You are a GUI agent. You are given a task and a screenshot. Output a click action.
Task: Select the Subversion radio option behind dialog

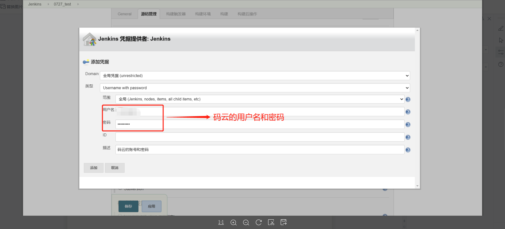click(120, 189)
